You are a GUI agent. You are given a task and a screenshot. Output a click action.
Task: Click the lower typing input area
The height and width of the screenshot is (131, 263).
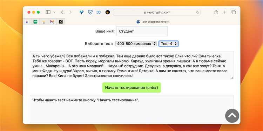click(131, 109)
